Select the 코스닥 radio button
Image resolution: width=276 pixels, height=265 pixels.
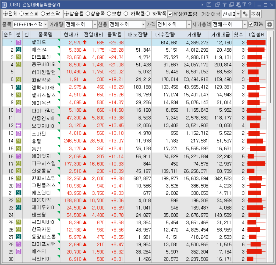point(43,14)
